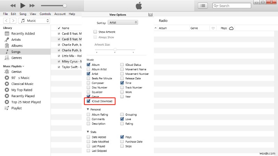Image resolution: width=278 pixels, height=156 pixels.
Task: Open the Edit menu
Action: pos(13,14)
